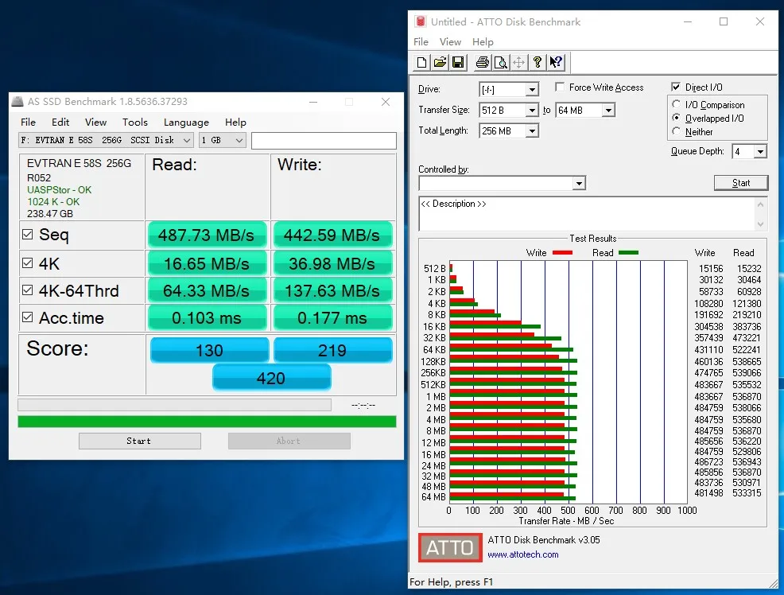Click the gray AS SSD test progress bar

pos(174,405)
